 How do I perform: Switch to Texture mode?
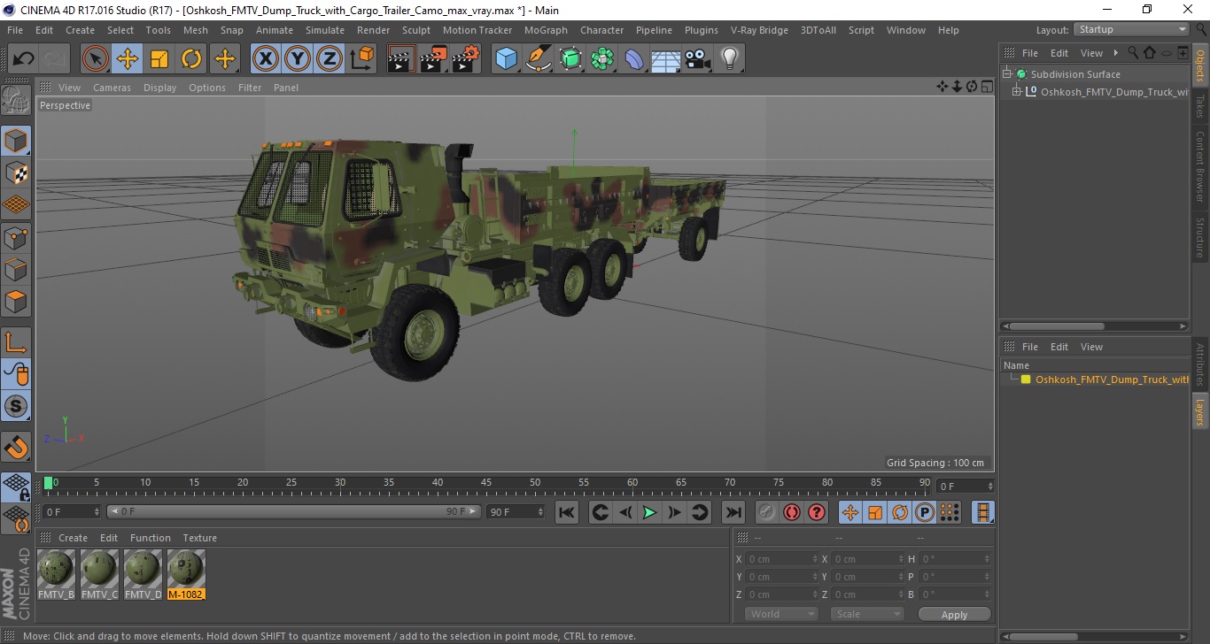(x=16, y=172)
